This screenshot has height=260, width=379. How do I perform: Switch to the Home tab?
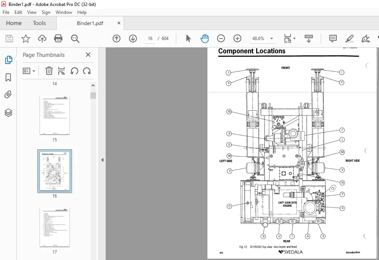click(x=14, y=23)
